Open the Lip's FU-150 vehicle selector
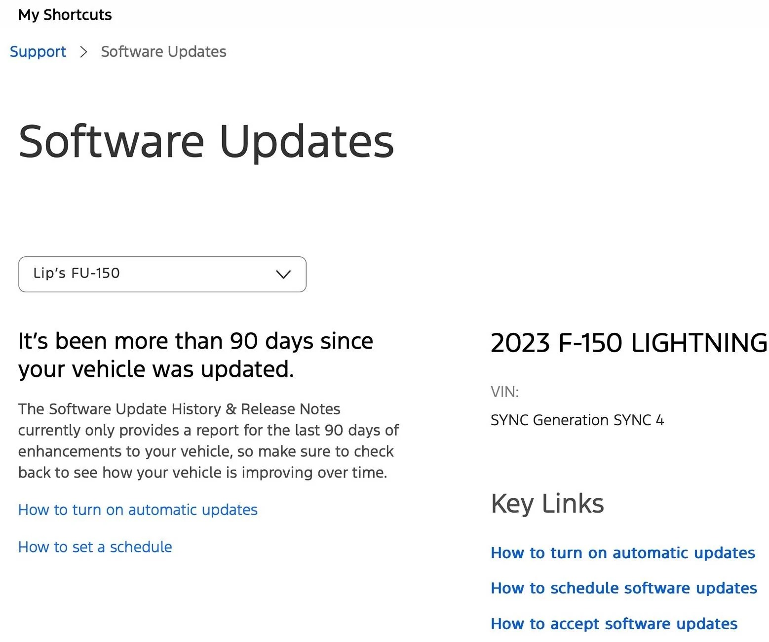This screenshot has width=769, height=642. (162, 274)
